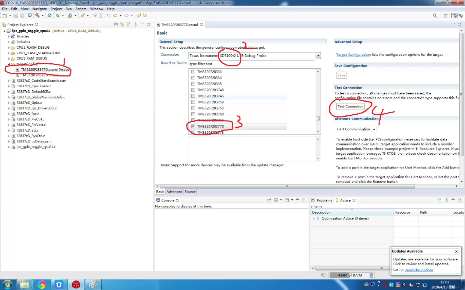Click the Save All toolbar icon

(22, 16)
